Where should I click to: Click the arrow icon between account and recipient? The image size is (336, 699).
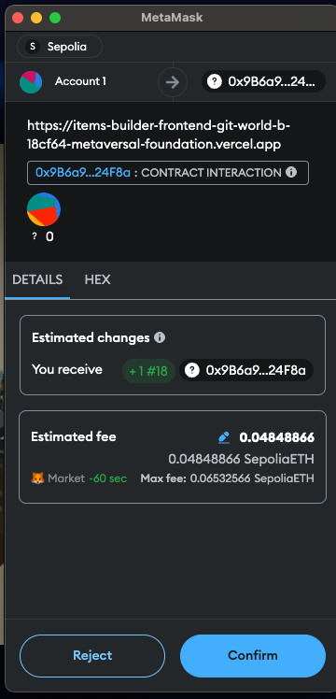tap(173, 82)
